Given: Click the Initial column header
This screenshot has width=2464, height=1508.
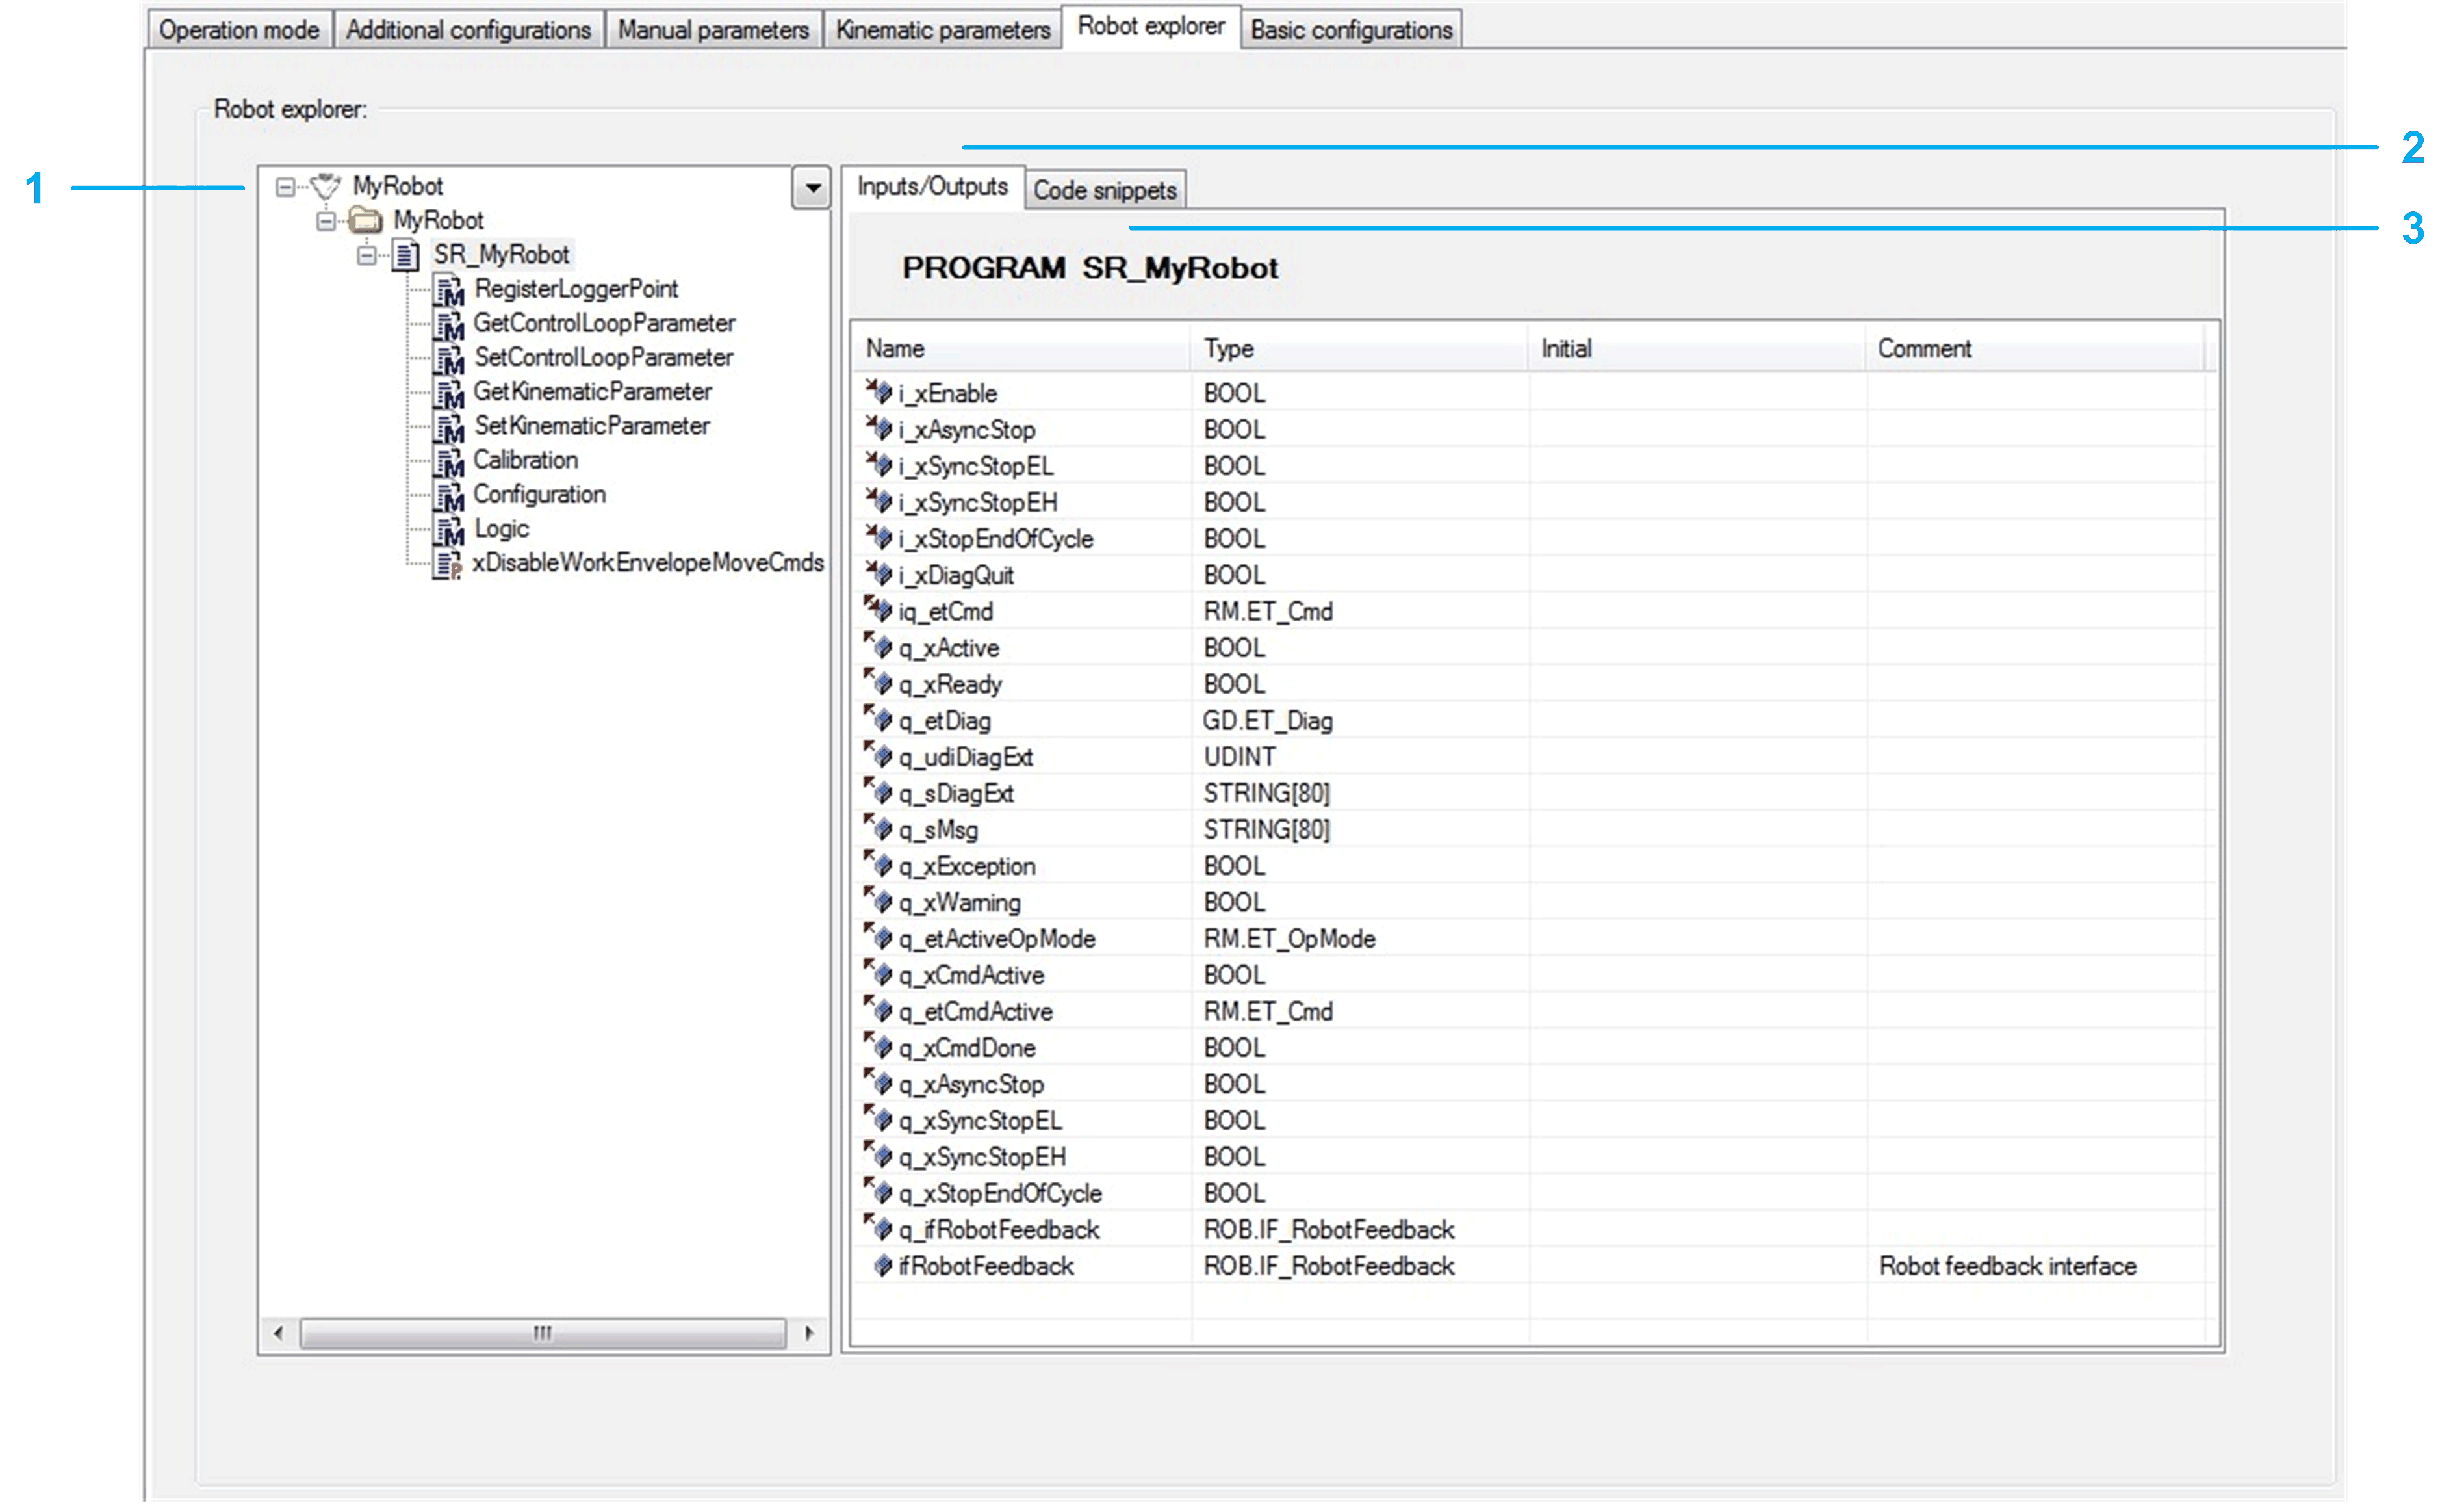Looking at the screenshot, I should pos(1697,349).
